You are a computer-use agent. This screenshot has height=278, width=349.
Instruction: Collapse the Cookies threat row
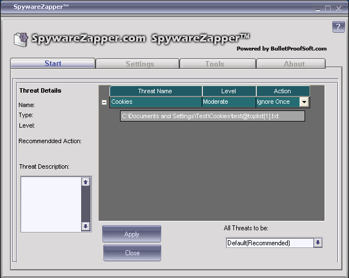pos(104,102)
